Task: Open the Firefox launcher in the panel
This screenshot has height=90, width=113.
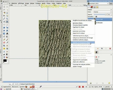Action: 26,87
